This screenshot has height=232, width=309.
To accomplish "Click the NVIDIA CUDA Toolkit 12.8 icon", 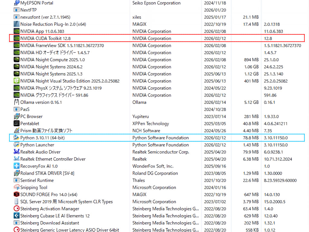I will pyautogui.click(x=17, y=38).
